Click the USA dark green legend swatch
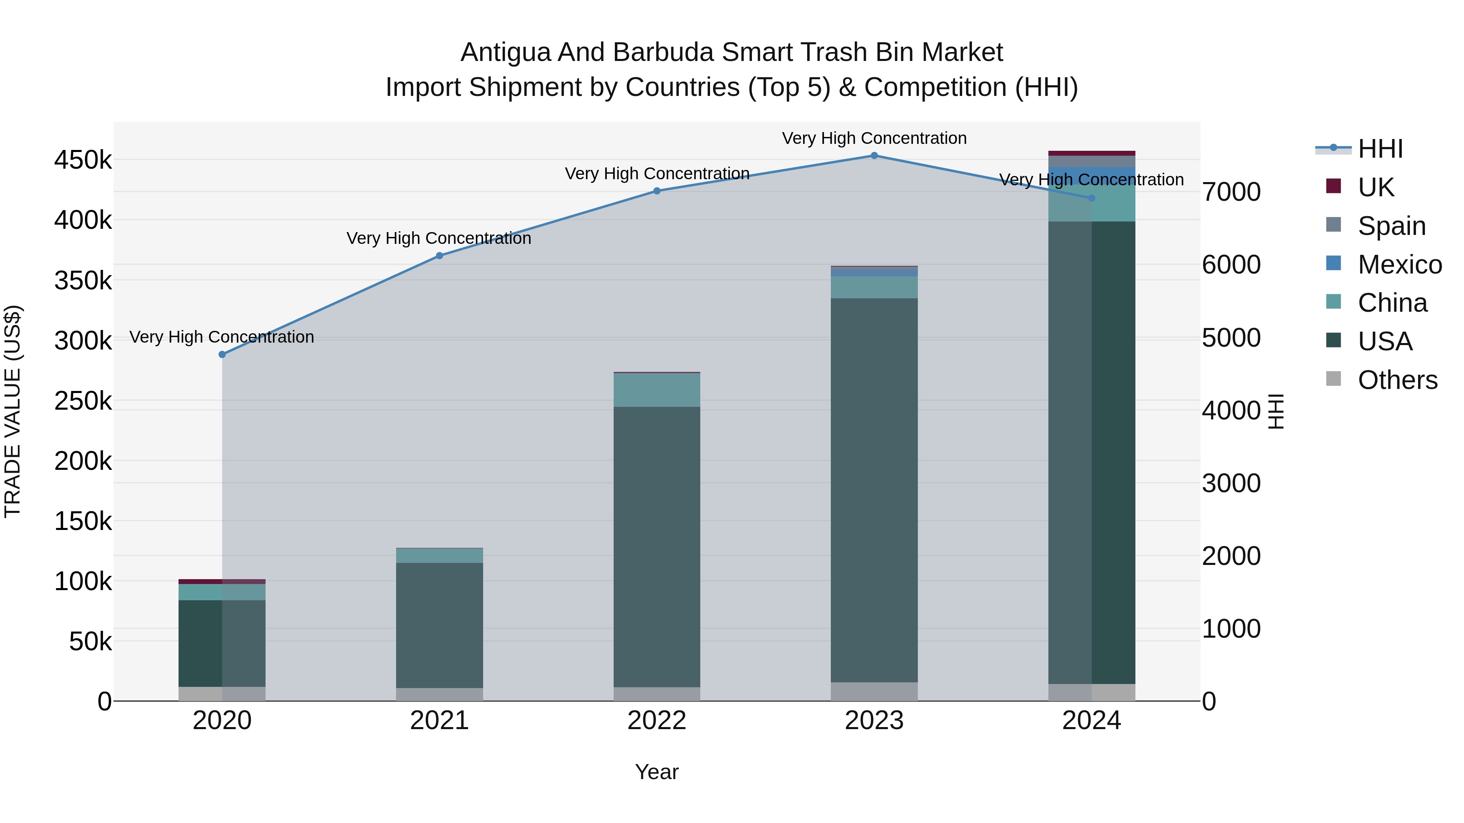This screenshot has width=1464, height=823. 1333,340
